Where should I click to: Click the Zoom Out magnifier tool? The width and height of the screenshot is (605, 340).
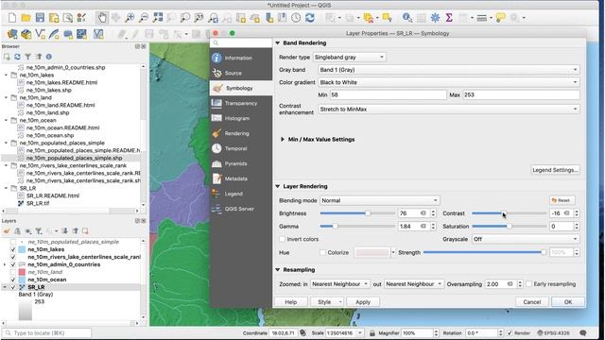144,18
